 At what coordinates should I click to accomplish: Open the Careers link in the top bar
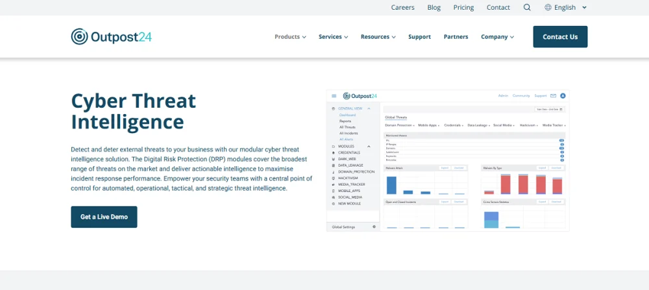[x=402, y=8]
